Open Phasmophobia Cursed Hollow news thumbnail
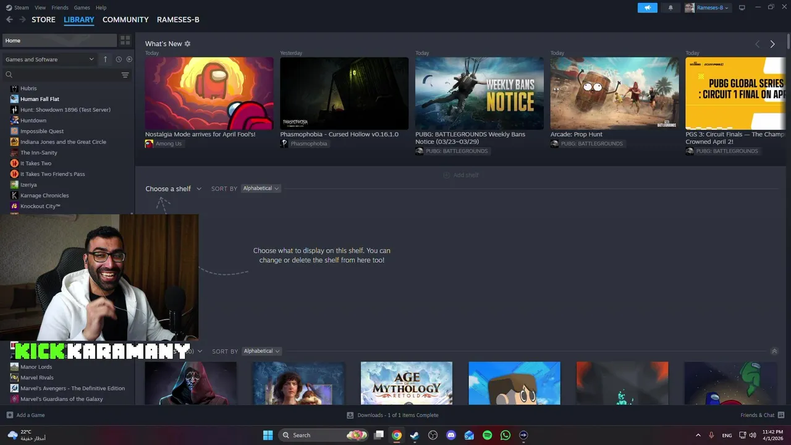The width and height of the screenshot is (791, 445). point(344,93)
